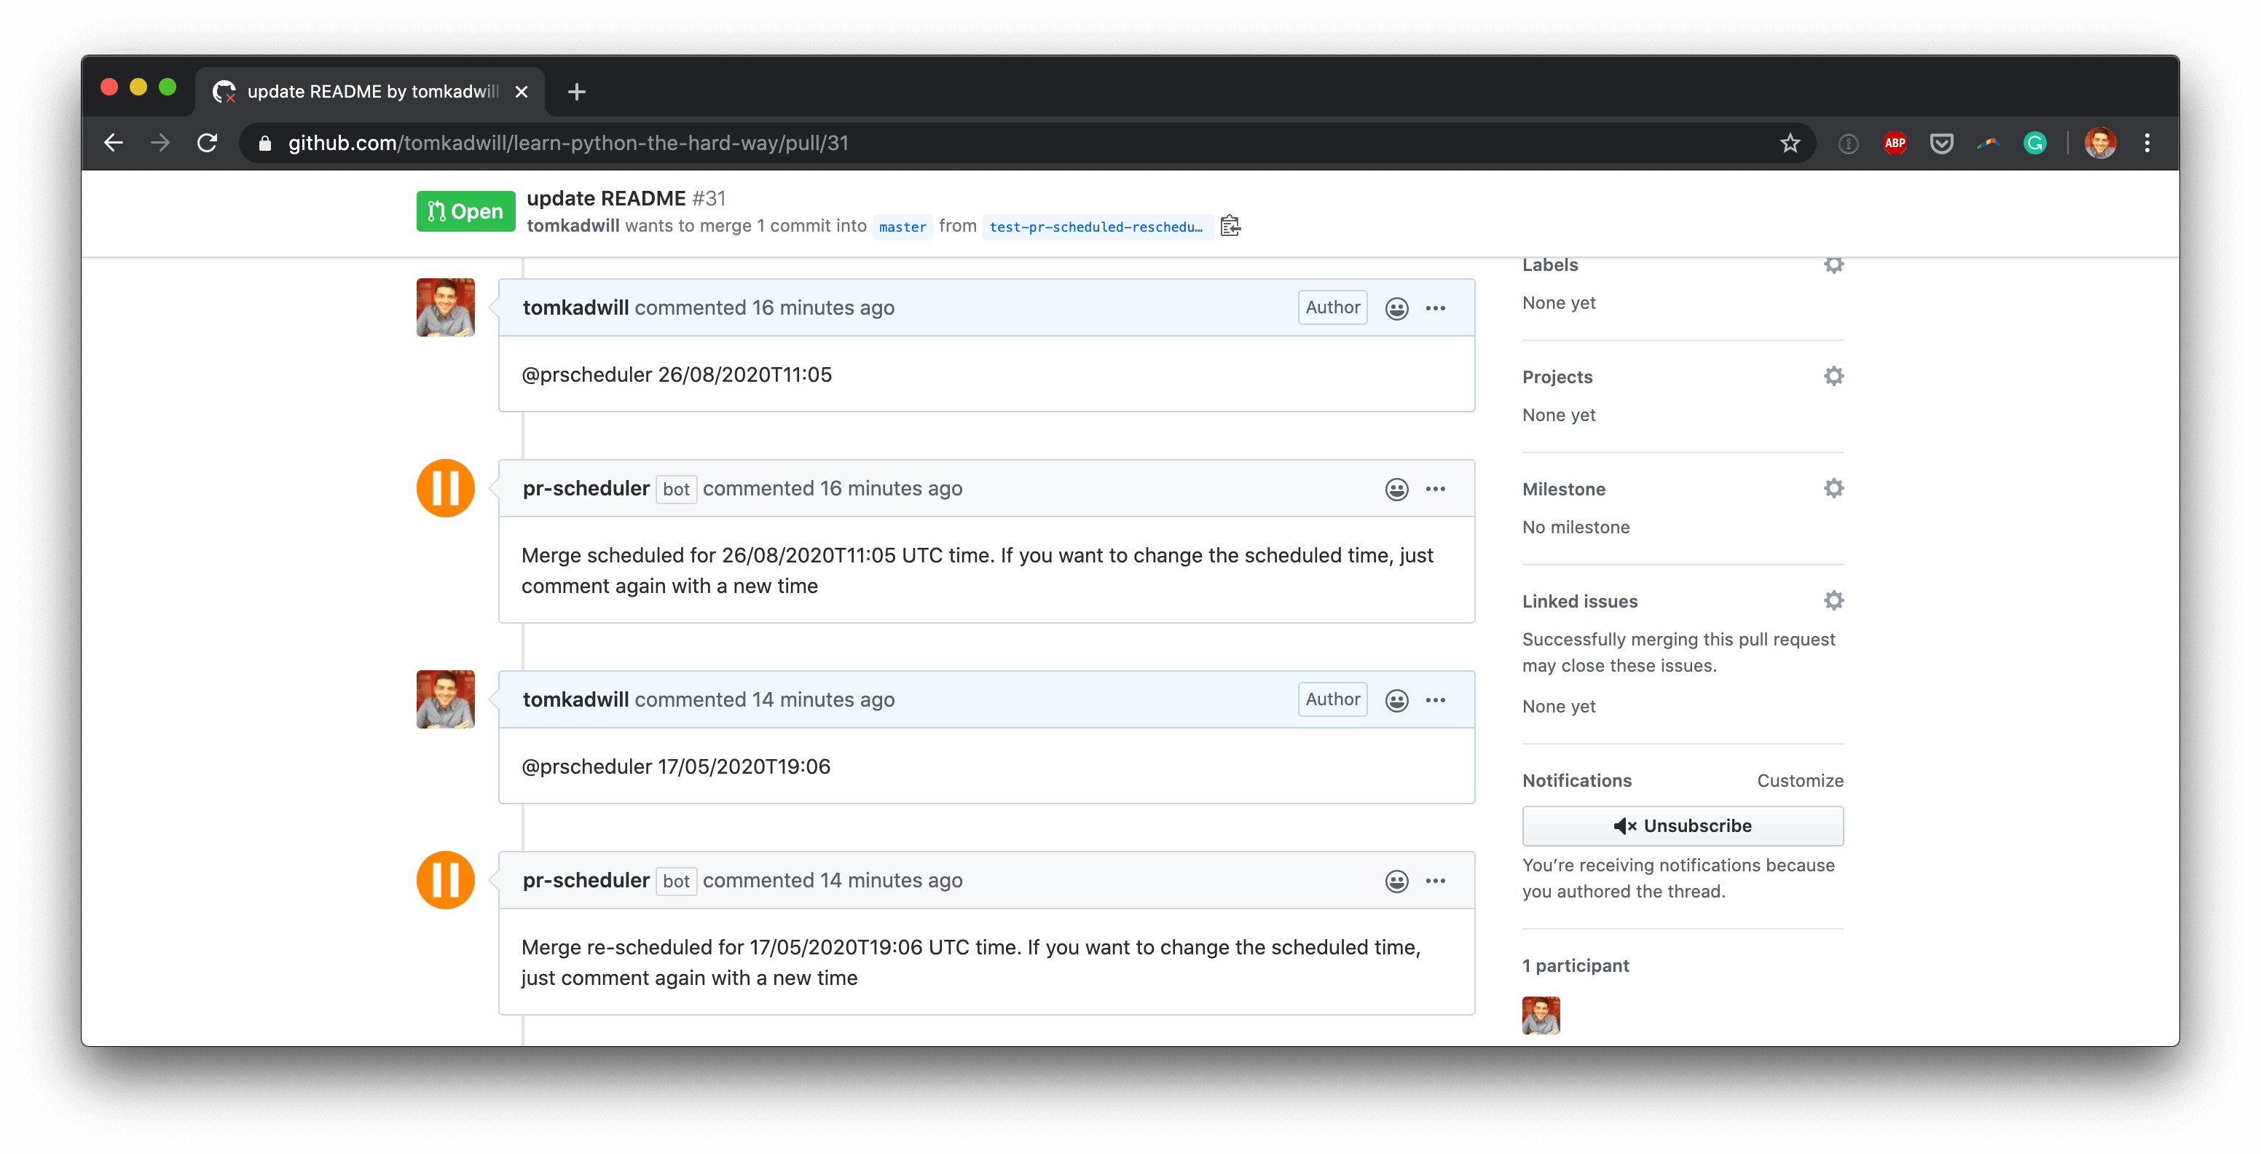Viewport: 2261px width, 1154px height.
Task: Click the participant avatar thumbnail
Action: coord(1541,1016)
